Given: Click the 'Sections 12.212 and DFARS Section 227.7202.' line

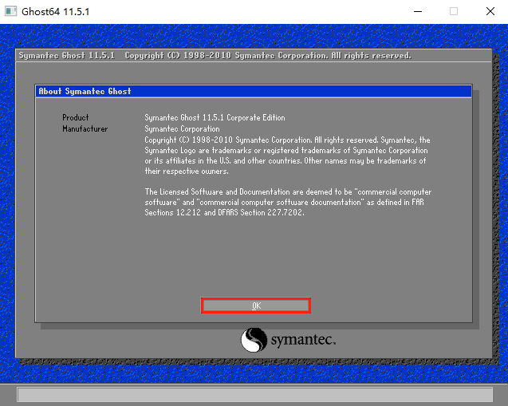Looking at the screenshot, I should point(224,212).
